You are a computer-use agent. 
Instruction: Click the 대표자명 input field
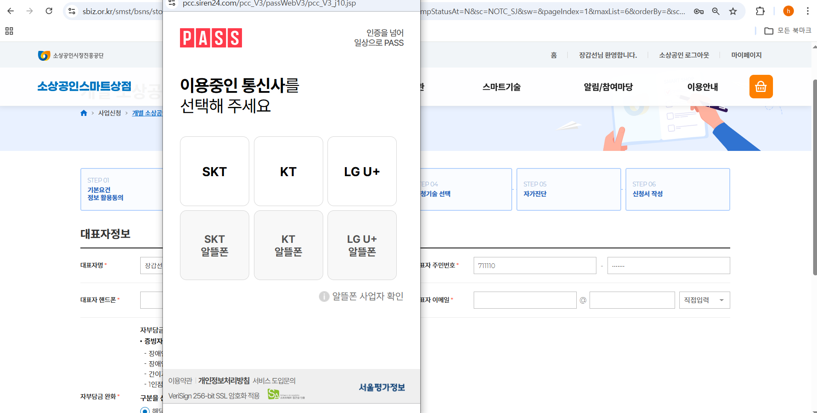[152, 265]
